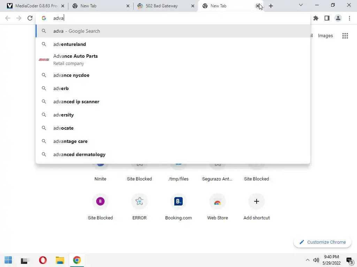Choose the 'adventureland' suggestion

tap(173, 44)
